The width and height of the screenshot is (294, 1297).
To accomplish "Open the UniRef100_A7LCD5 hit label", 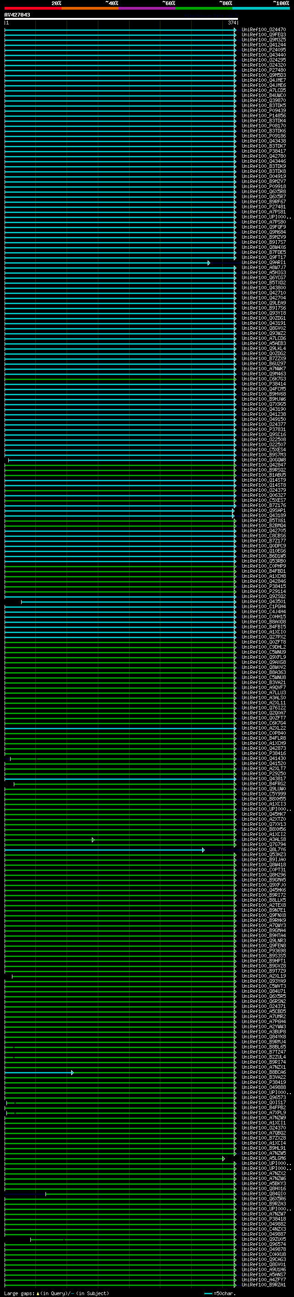I will tap(263, 91).
